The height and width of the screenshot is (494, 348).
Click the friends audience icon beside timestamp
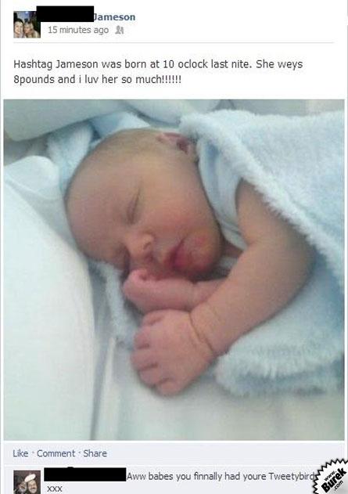pyautogui.click(x=119, y=30)
